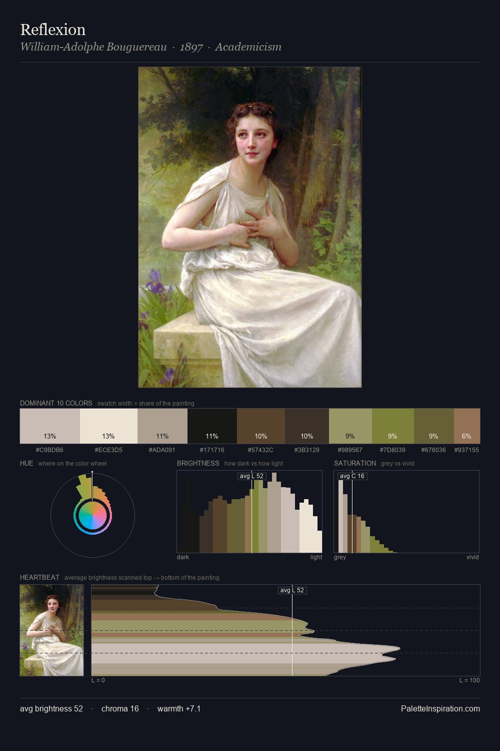Click the 'DOMINANT 10 COLORS' heading

point(56,403)
